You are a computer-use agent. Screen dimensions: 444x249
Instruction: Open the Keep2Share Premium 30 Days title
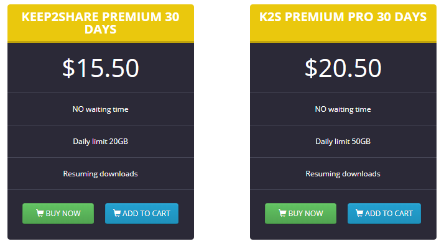click(x=101, y=23)
